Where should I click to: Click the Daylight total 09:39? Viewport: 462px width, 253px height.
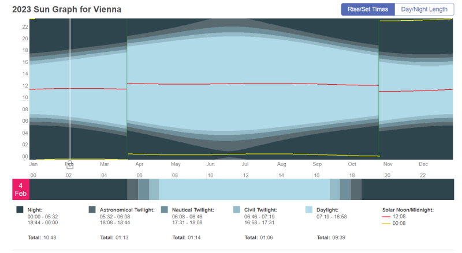[x=338, y=237]
